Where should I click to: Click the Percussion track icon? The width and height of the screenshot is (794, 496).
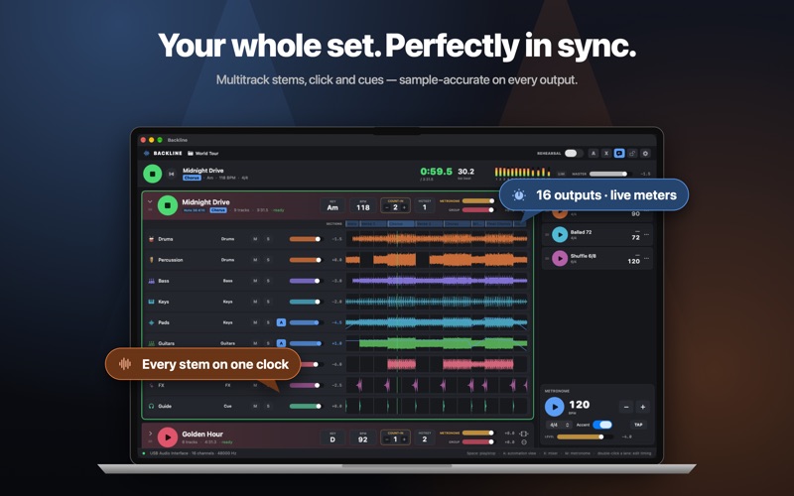point(151,260)
